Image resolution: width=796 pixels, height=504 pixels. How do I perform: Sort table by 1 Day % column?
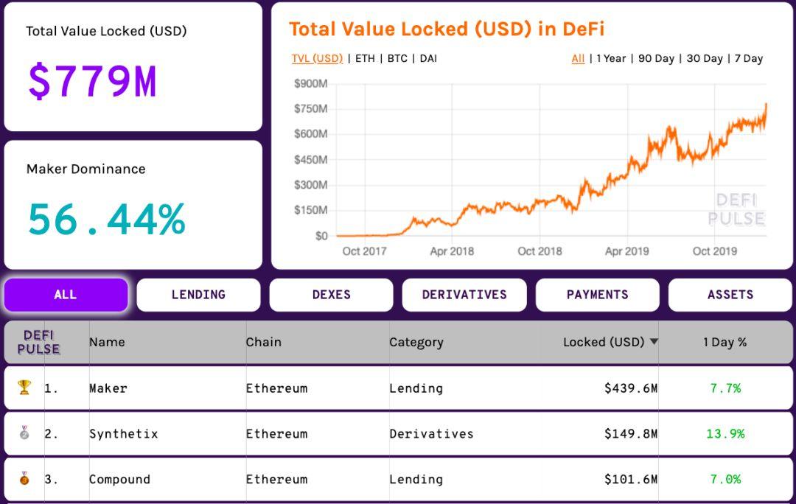click(725, 342)
